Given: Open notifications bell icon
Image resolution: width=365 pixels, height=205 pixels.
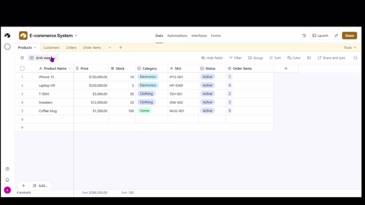Looking at the screenshot, I should tap(7, 179).
